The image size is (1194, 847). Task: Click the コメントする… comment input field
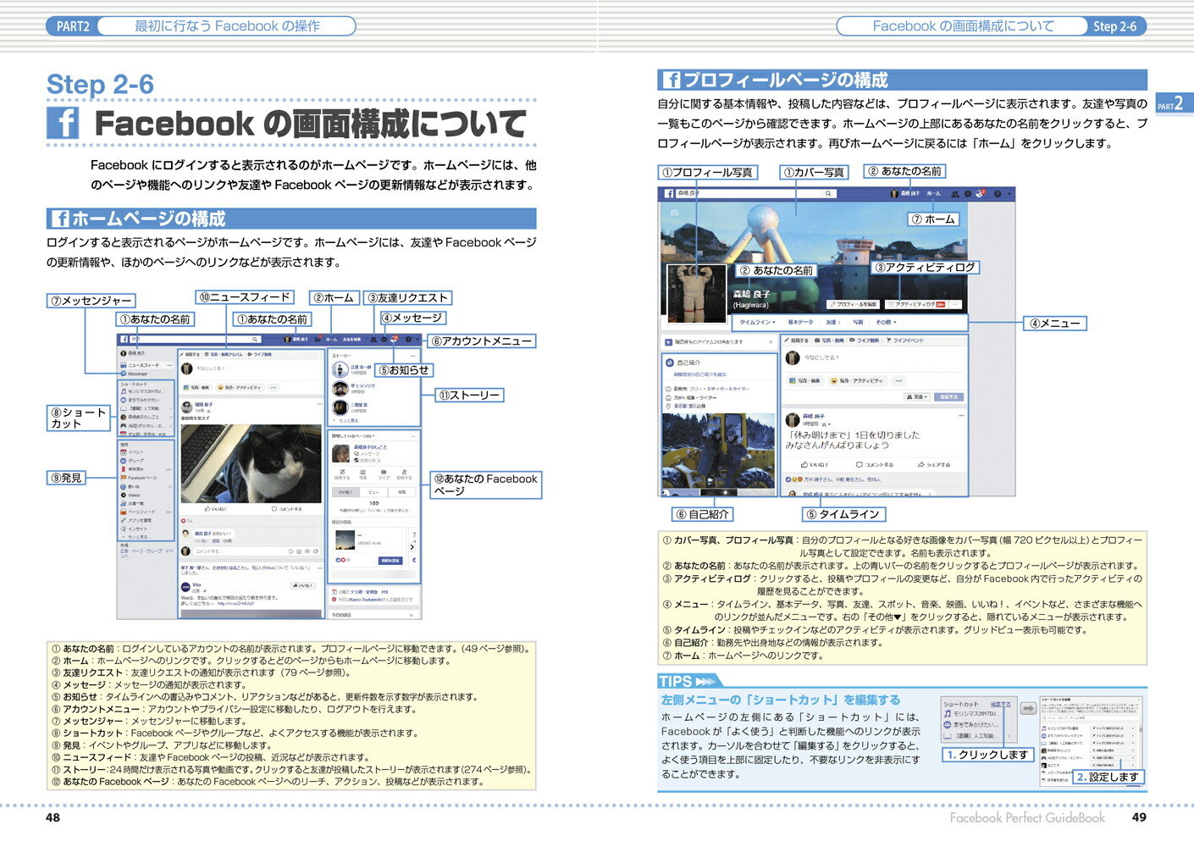coord(257,551)
